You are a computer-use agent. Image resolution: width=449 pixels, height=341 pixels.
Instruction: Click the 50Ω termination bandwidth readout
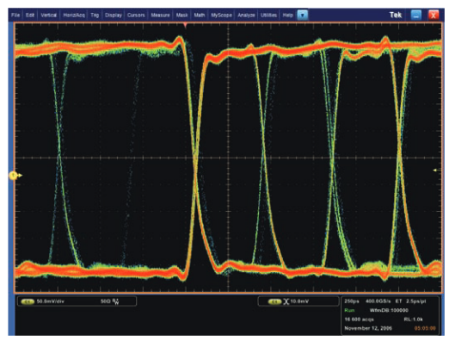pos(110,301)
